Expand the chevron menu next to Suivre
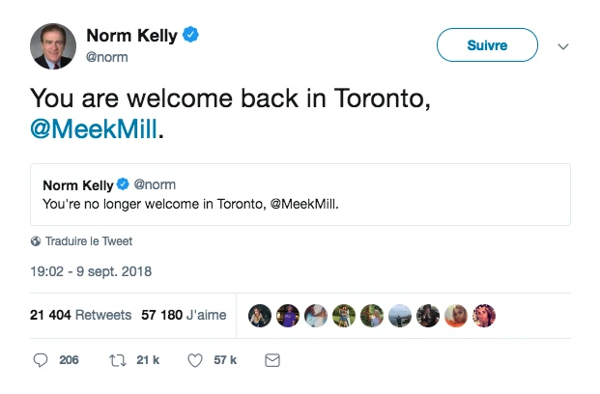600x394 pixels. [x=564, y=45]
